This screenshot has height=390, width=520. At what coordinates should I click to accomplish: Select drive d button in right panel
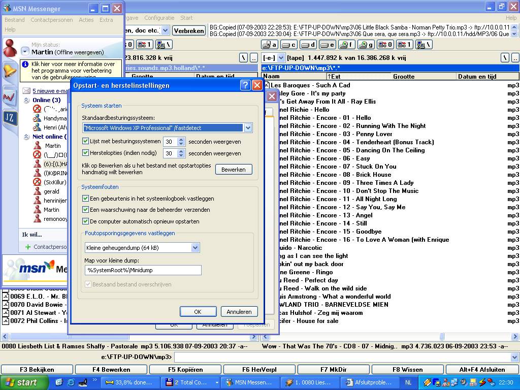click(308, 45)
